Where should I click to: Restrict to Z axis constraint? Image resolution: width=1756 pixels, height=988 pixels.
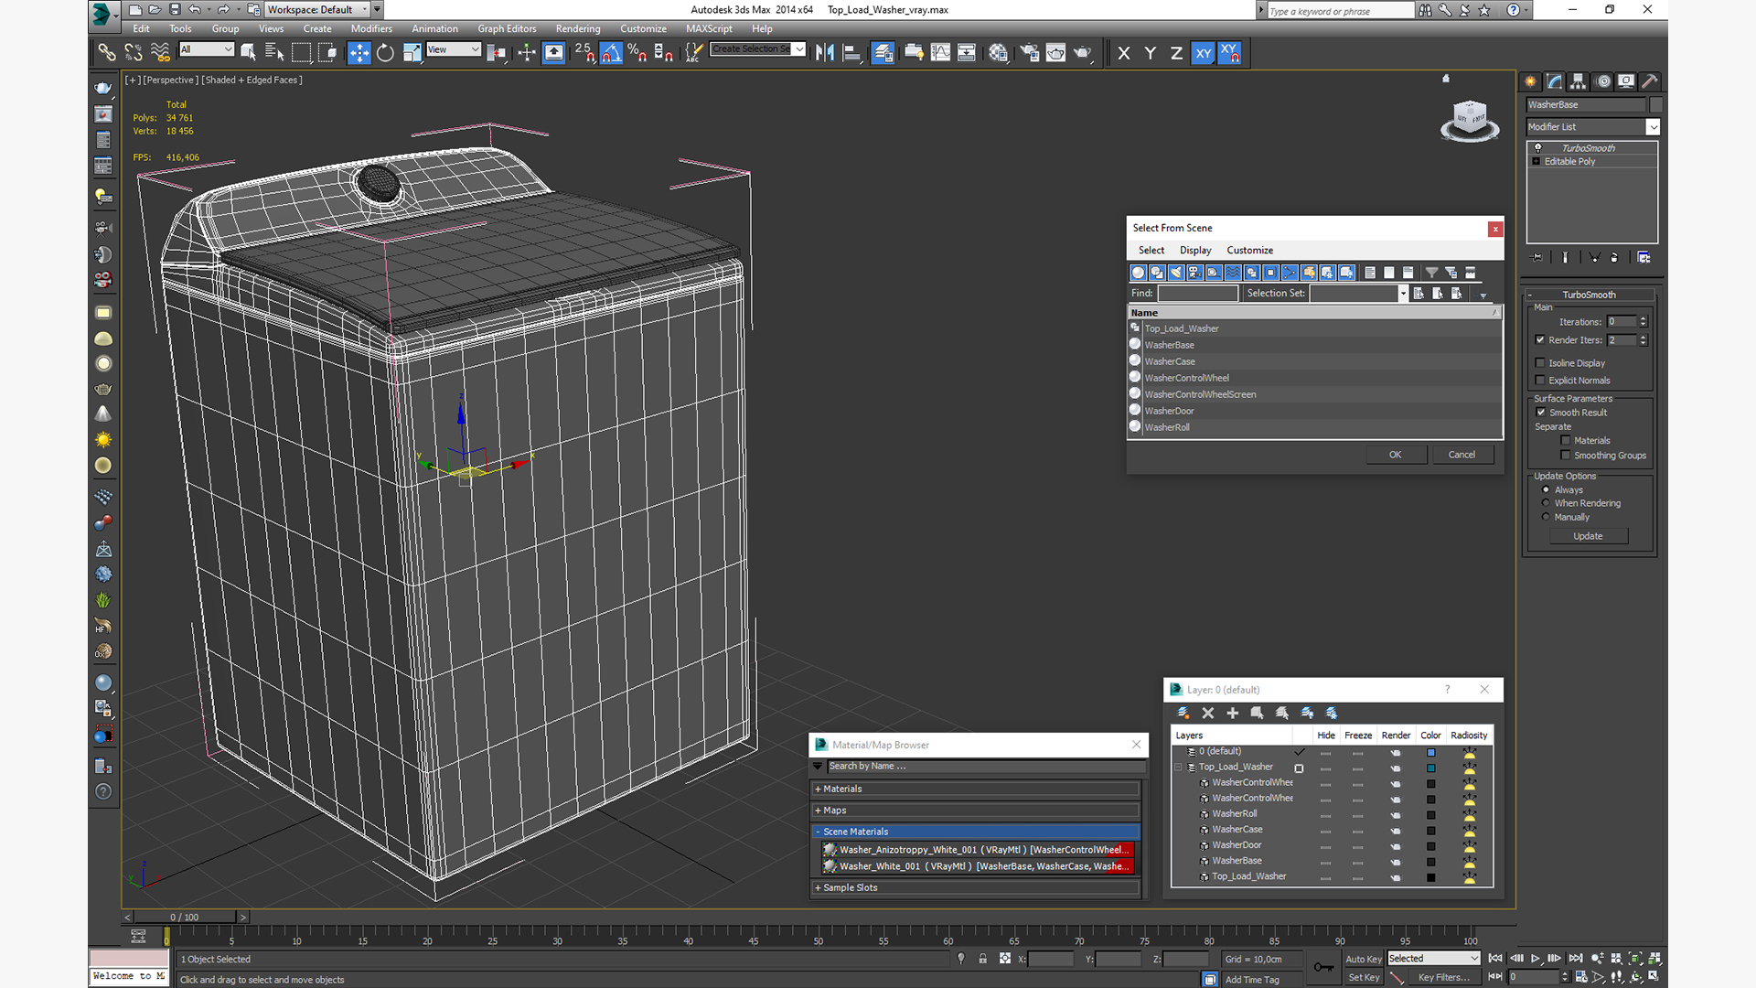pos(1176,53)
